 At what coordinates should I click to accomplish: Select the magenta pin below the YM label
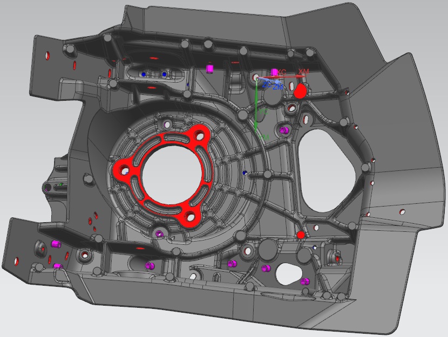[285, 130]
